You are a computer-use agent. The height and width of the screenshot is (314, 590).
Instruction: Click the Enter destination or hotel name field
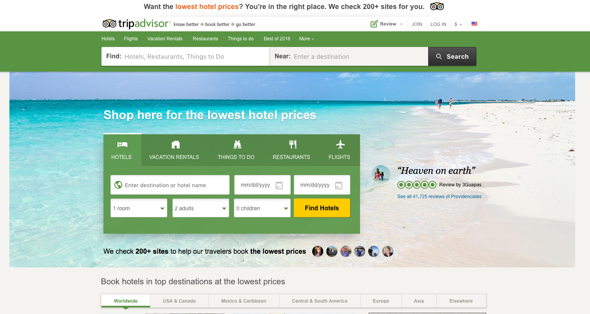click(x=170, y=185)
